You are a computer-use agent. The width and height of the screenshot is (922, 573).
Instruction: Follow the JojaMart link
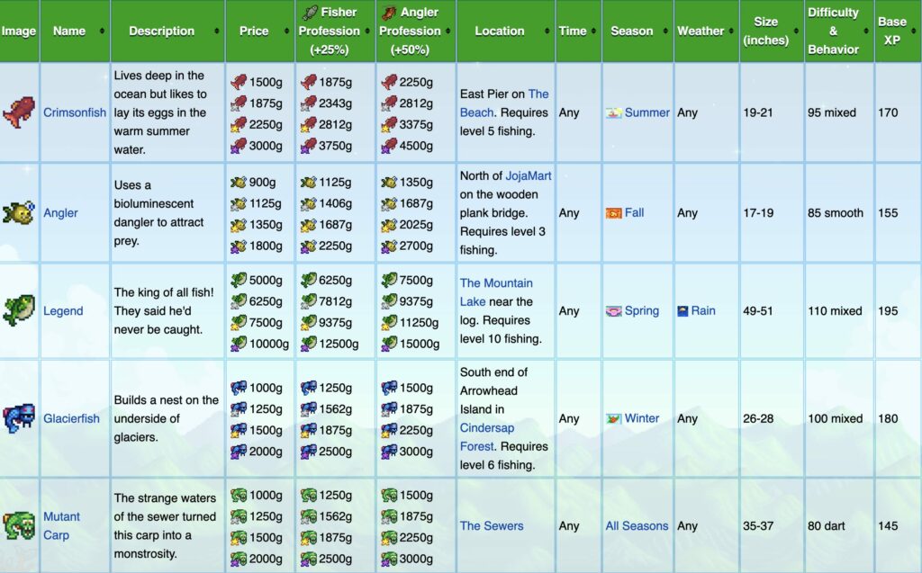529,175
